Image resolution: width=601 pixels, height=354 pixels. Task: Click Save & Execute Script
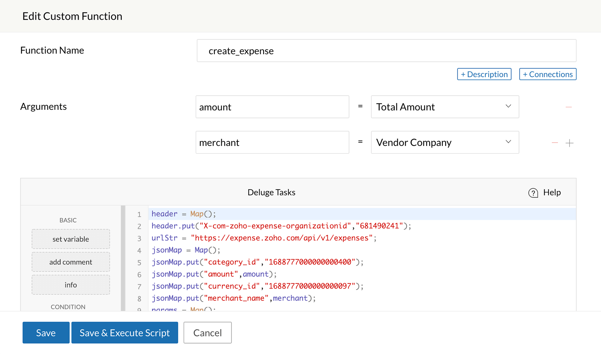pyautogui.click(x=125, y=333)
